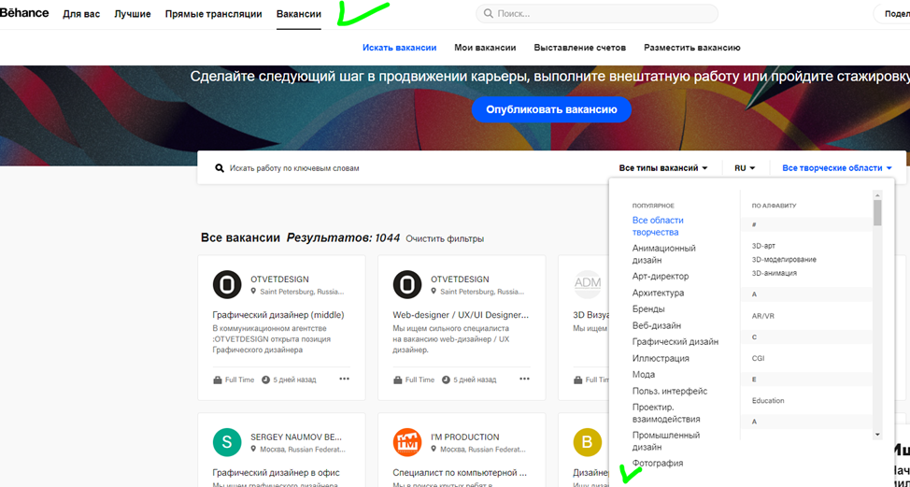
Task: Select Польз. интерфейс field
Action: (x=670, y=392)
